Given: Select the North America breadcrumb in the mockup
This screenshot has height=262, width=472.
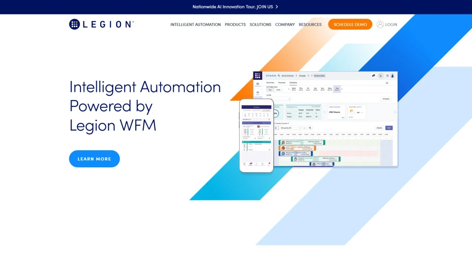Looking at the screenshot, I should pos(288,76).
